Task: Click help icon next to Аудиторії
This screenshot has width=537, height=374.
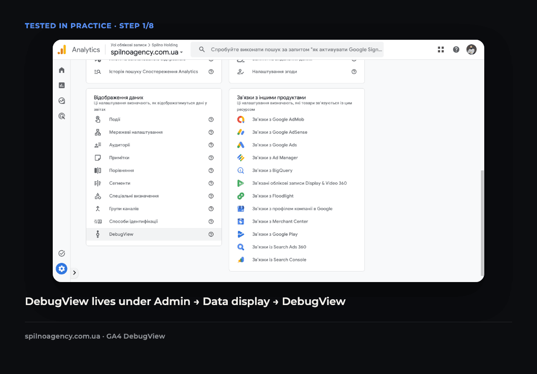Action: (211, 145)
